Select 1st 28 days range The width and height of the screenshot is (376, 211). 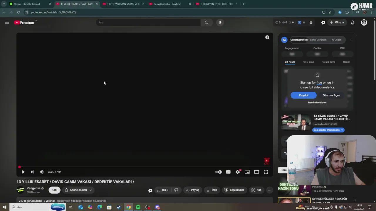coord(329,62)
